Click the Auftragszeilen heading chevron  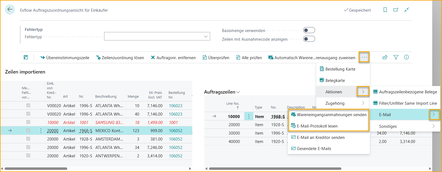(x=238, y=92)
